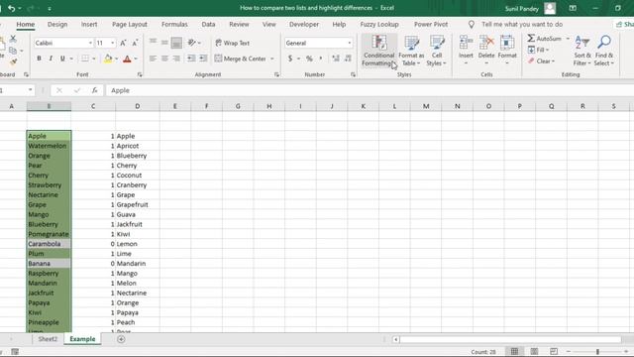Viewport: 634px width, 357px height.
Task: Align text right in the cell
Action: (x=176, y=59)
